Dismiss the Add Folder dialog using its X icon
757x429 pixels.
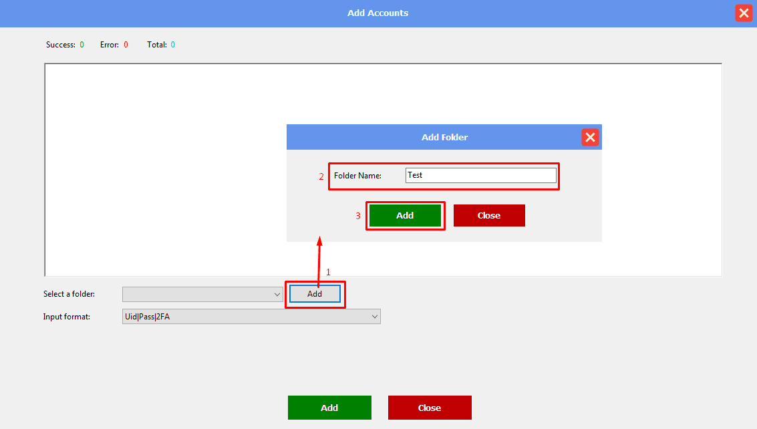(x=590, y=137)
